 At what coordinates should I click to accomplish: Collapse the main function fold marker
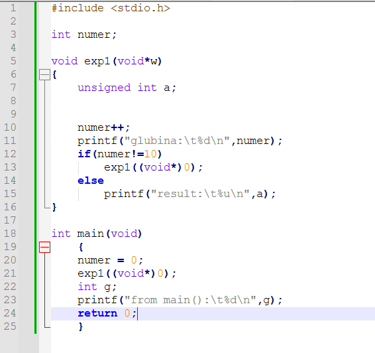tap(45, 247)
